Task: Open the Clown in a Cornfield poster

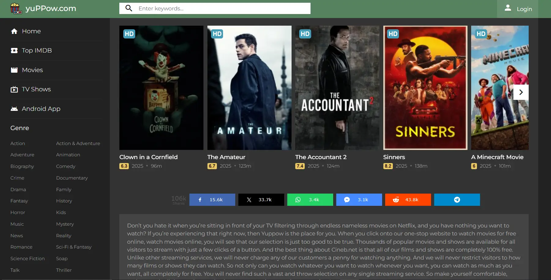Action: [x=161, y=88]
